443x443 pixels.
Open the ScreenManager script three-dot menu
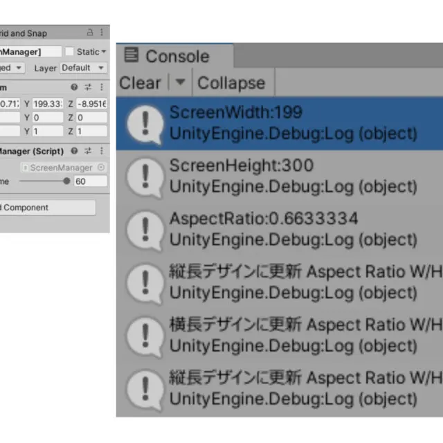102,151
